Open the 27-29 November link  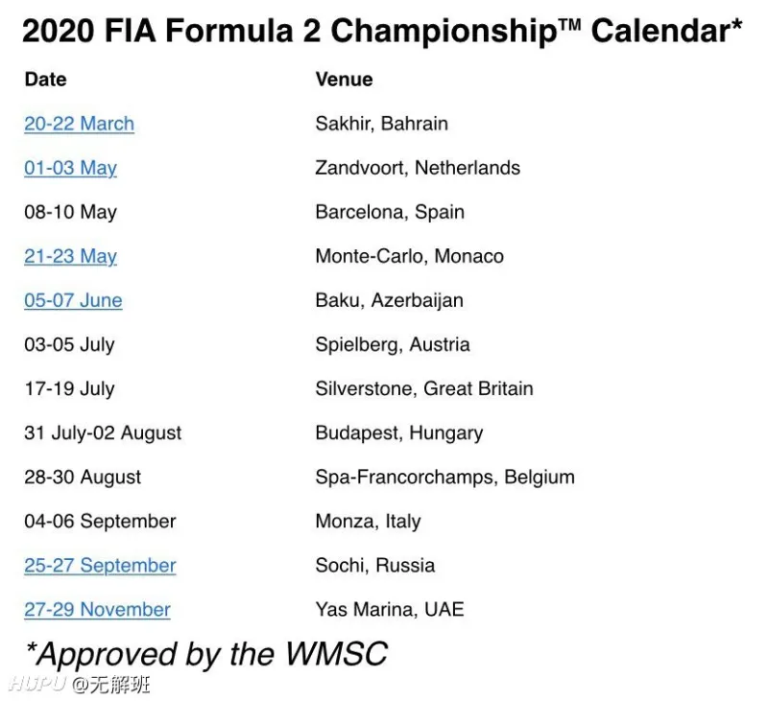click(x=97, y=610)
